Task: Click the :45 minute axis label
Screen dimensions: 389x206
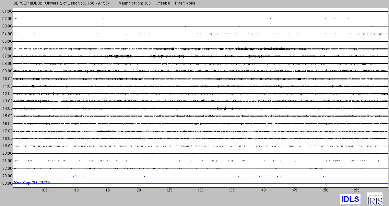Action: point(294,190)
